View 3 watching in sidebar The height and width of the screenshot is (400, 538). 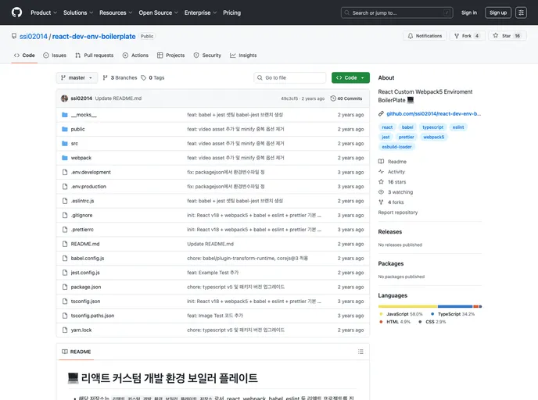coord(396,192)
